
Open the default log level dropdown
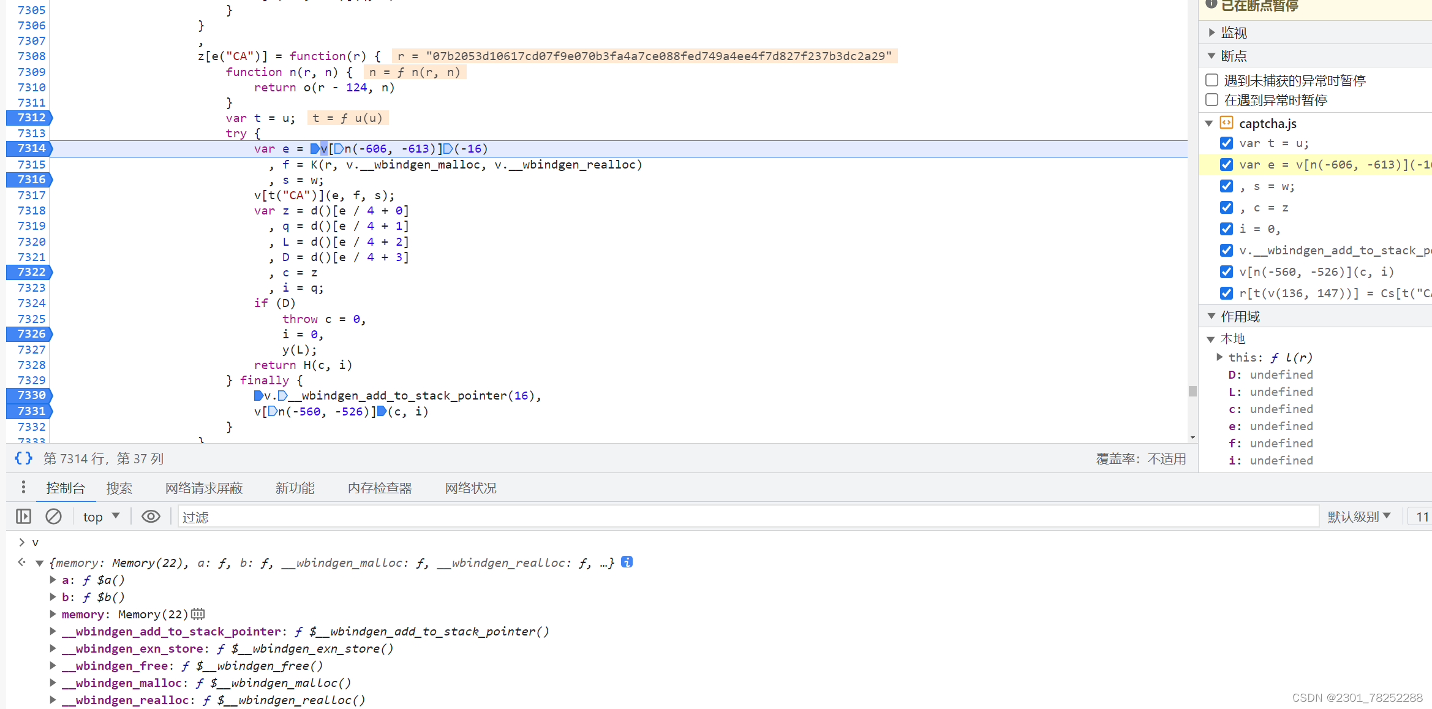click(1359, 517)
